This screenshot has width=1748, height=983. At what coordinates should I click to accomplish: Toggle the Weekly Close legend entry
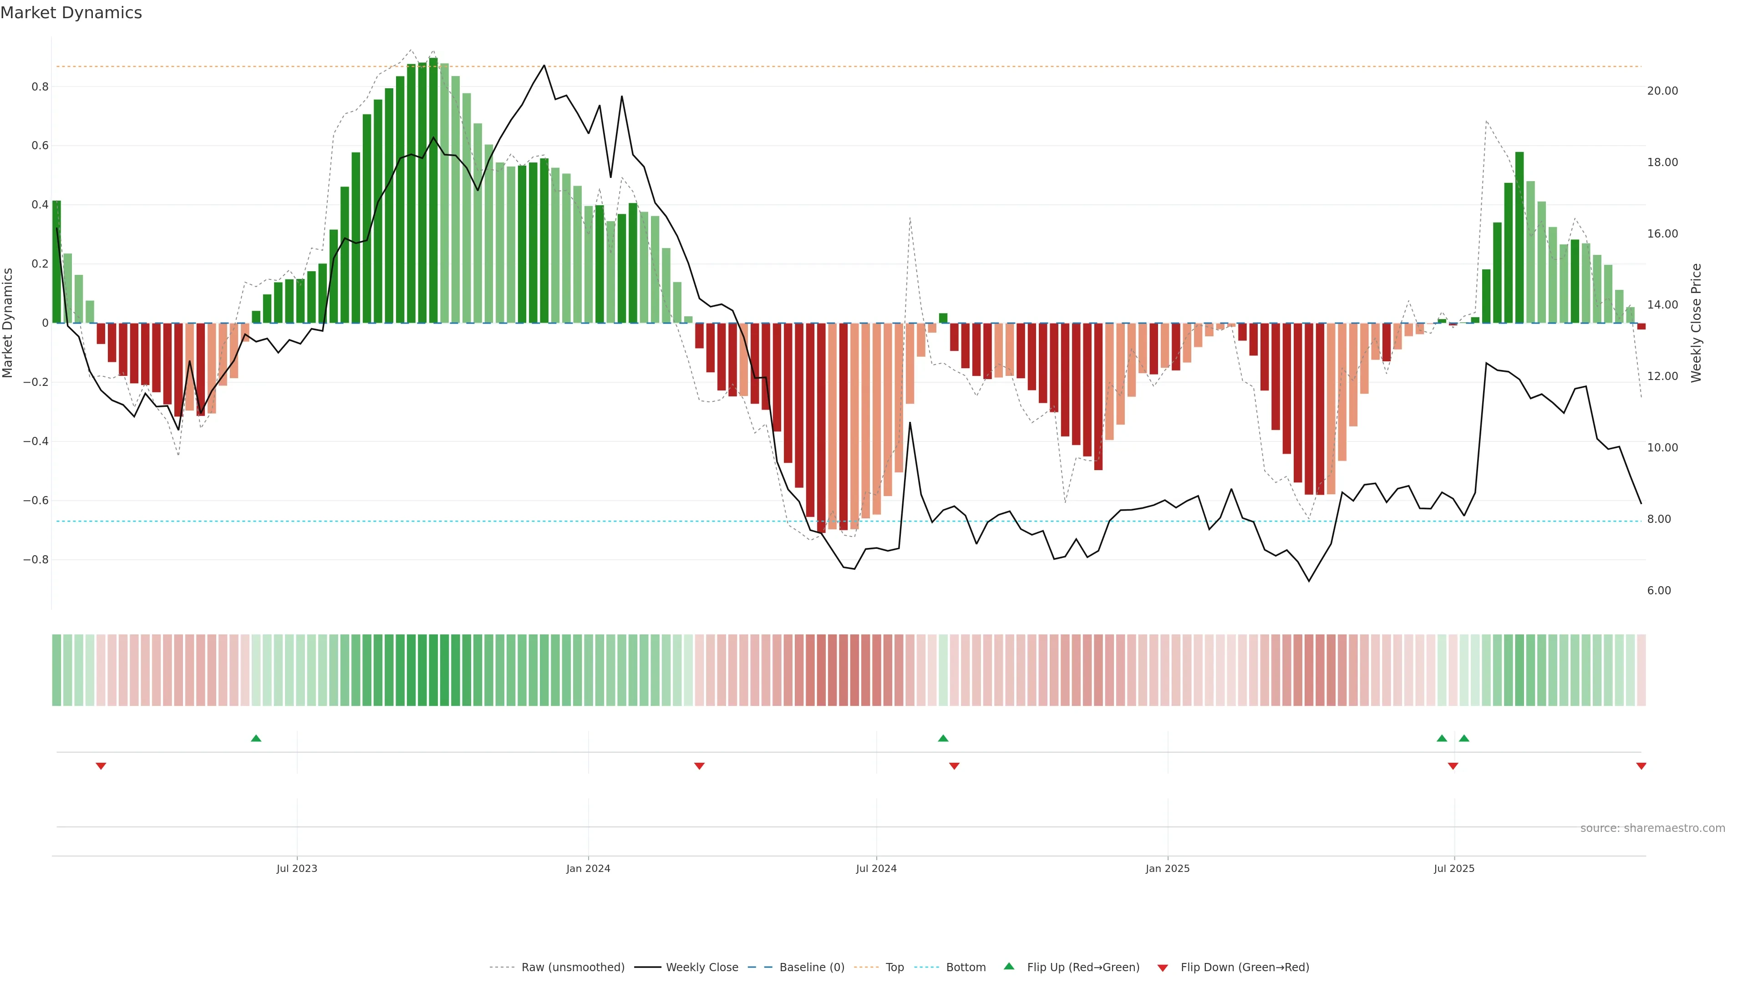tap(701, 968)
